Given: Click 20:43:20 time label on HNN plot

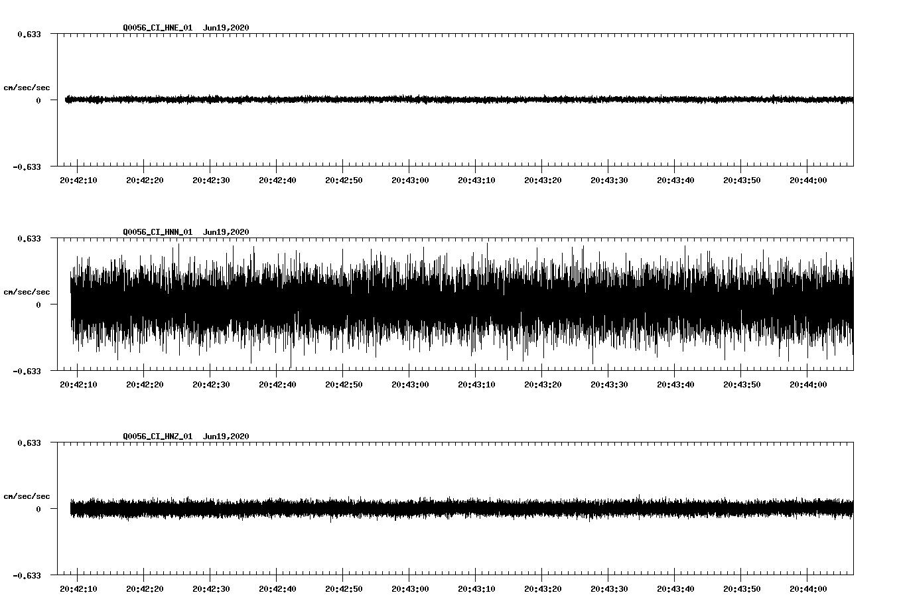Looking at the screenshot, I should click(x=543, y=385).
